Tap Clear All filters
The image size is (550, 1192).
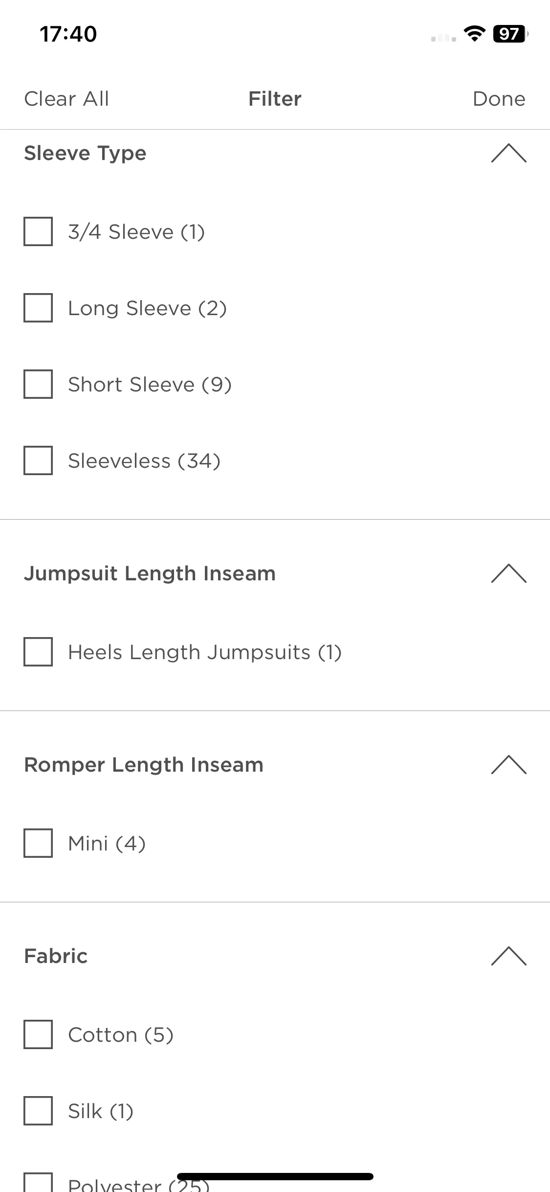pos(66,99)
